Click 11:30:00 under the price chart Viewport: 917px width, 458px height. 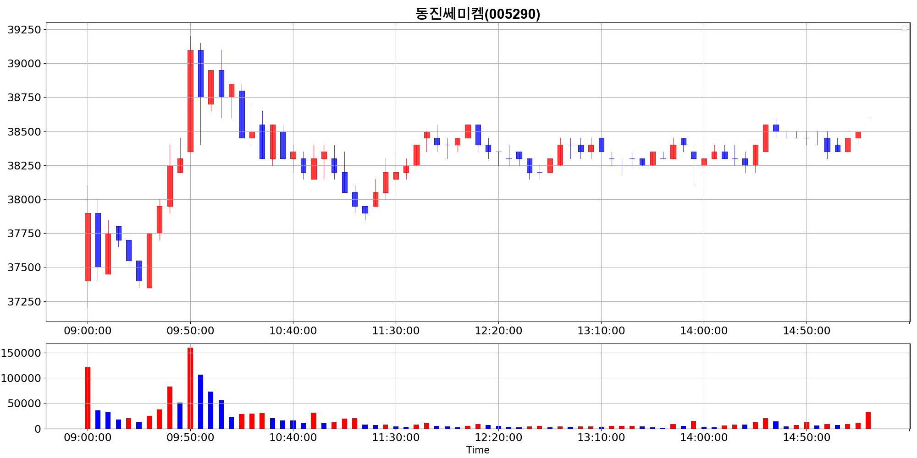coord(396,331)
